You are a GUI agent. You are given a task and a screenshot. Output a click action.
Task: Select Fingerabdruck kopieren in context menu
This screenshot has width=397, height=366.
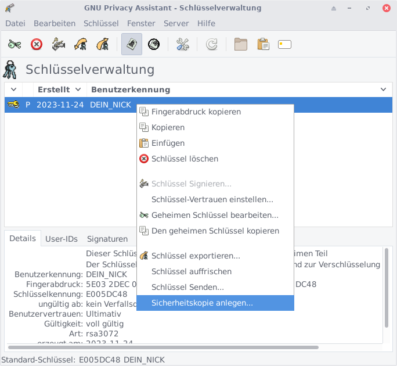196,112
